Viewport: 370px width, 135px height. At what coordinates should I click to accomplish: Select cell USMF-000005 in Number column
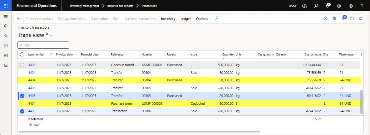click(152, 65)
